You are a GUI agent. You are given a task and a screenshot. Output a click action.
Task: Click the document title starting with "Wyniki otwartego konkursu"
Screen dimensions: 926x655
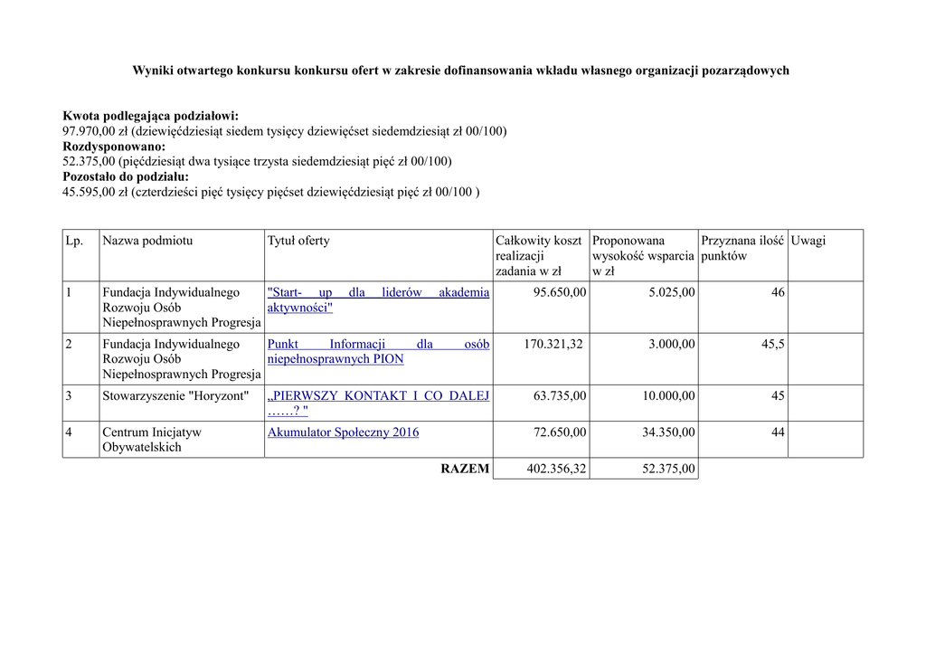461,71
